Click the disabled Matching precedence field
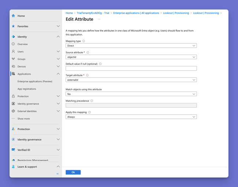The height and width of the screenshot is (187, 238). click(x=131, y=105)
